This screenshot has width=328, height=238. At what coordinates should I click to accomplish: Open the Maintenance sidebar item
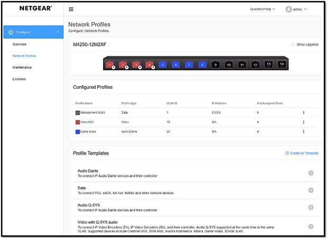(22, 67)
